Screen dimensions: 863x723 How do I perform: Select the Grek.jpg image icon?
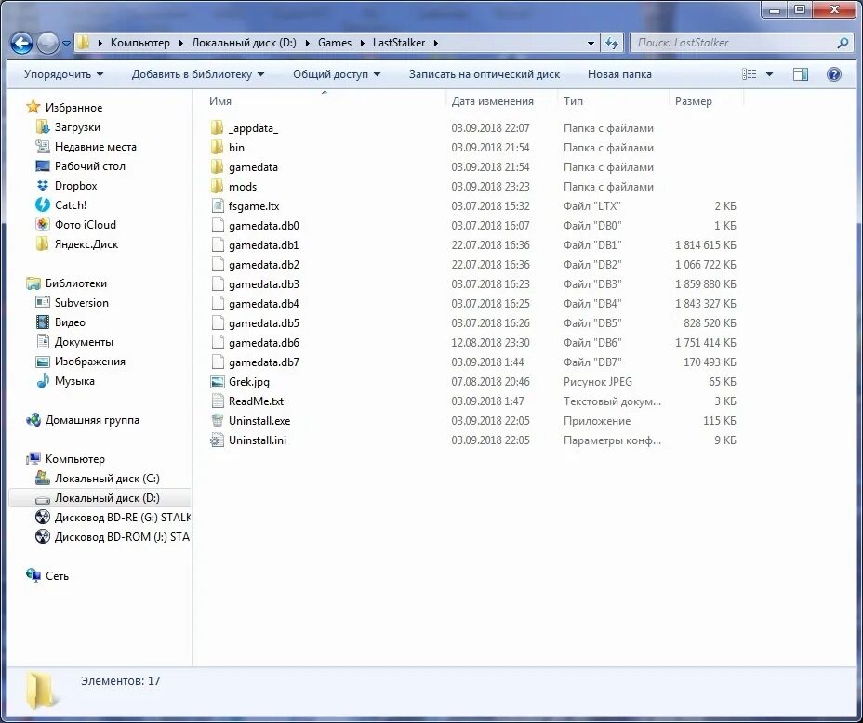click(x=218, y=382)
